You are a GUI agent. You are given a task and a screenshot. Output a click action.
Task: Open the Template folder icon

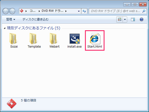pyautogui.click(x=34, y=39)
